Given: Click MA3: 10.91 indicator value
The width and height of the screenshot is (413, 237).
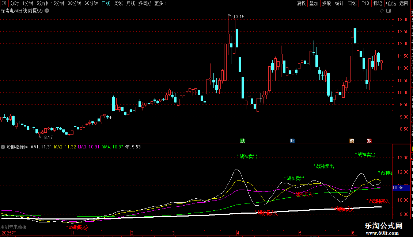Looking at the screenshot, I should (89, 147).
